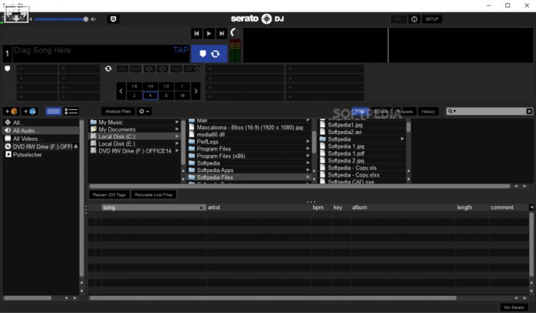Add a new crate with orange icon
Image resolution: width=536 pixels, height=313 pixels.
11,111
